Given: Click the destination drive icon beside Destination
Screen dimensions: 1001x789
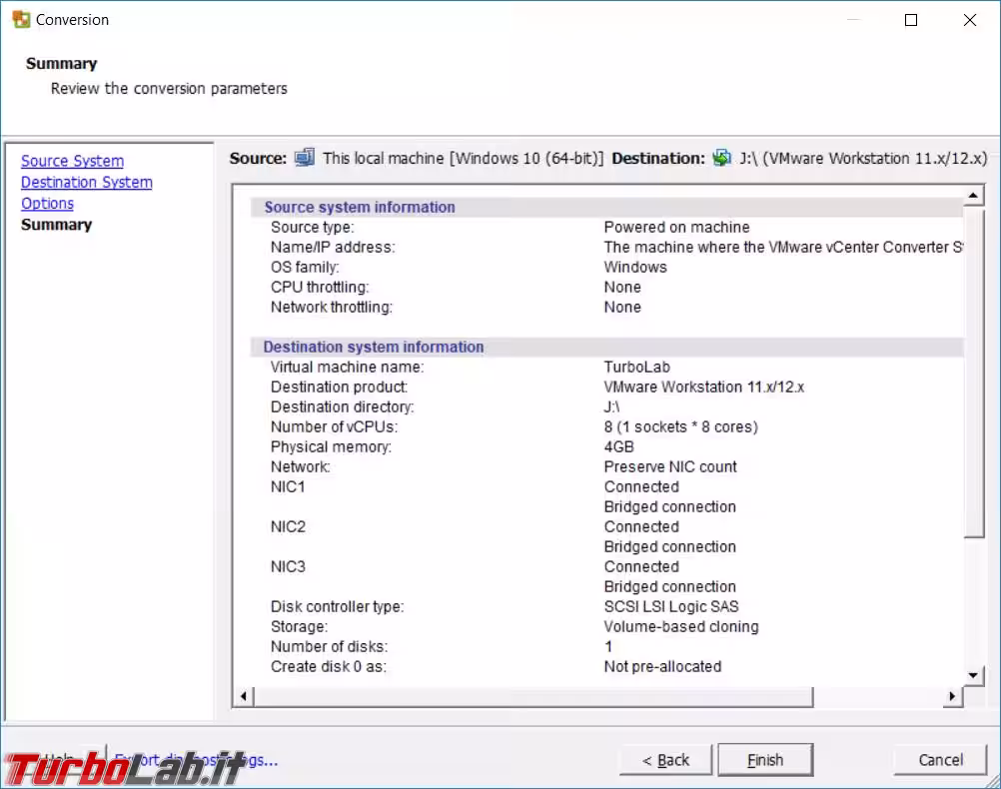Looking at the screenshot, I should (x=722, y=157).
